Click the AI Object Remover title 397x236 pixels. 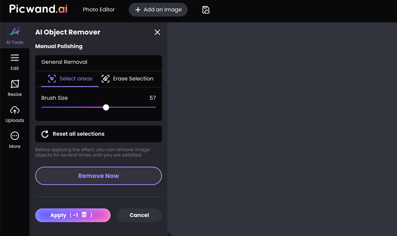[67, 32]
